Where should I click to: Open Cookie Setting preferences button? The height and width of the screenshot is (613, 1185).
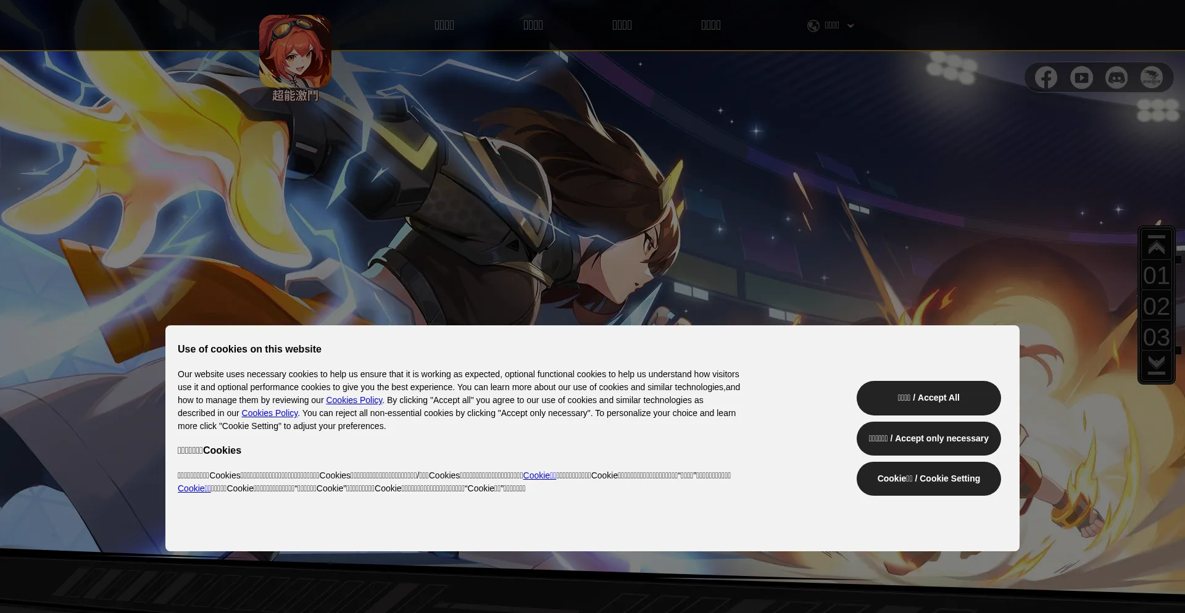pyautogui.click(x=928, y=478)
